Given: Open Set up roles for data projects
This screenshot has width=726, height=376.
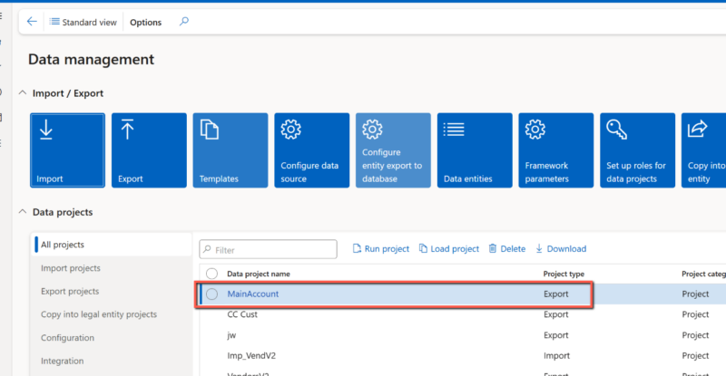Looking at the screenshot, I should tap(637, 150).
